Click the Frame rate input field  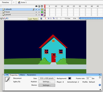[x=89, y=78]
